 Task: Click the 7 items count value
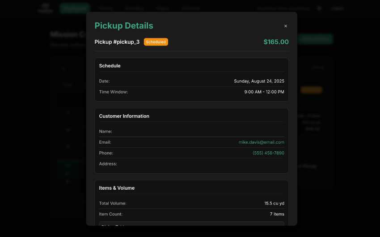277,214
